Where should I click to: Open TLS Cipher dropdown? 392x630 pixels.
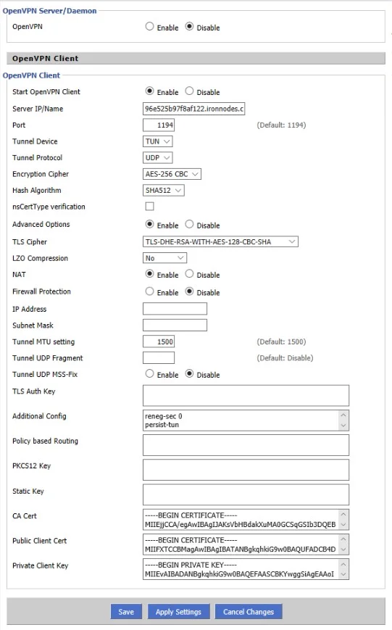tap(220, 241)
